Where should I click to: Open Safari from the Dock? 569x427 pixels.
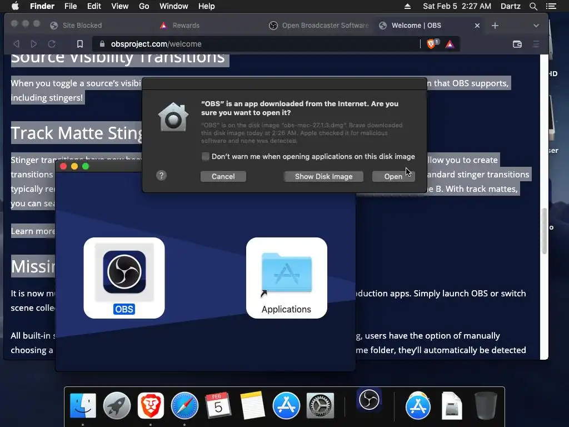point(184,405)
